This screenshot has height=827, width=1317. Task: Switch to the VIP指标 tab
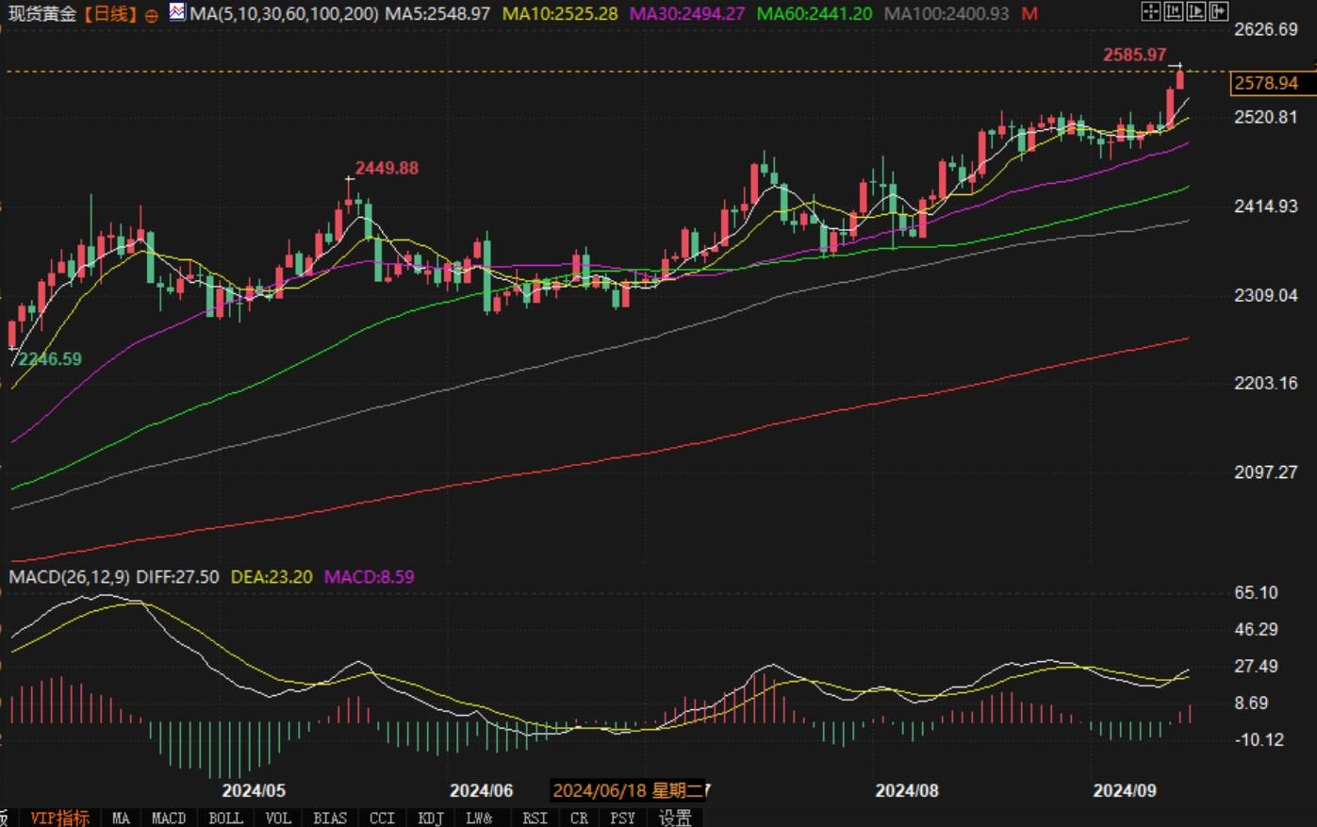[59, 818]
